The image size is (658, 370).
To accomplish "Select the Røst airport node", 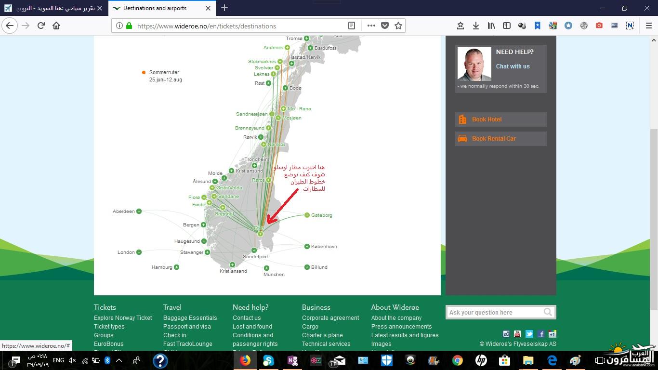I will [268, 83].
